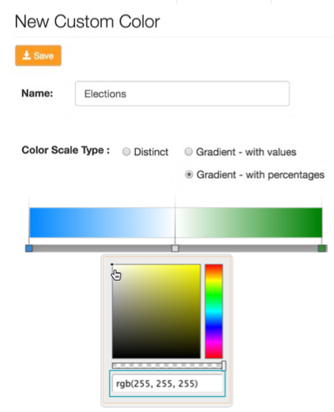Image resolution: width=334 pixels, height=412 pixels.
Task: Select the Distinct color scale type
Action: (x=126, y=151)
